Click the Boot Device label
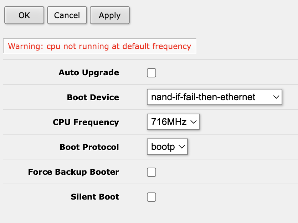The image size is (298, 223). (93, 97)
